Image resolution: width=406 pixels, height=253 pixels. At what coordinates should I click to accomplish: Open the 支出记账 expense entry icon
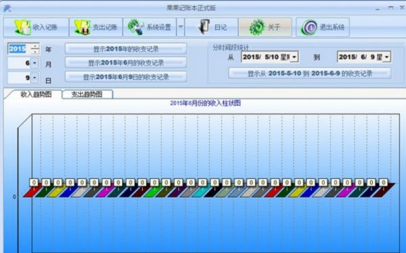(x=82, y=27)
